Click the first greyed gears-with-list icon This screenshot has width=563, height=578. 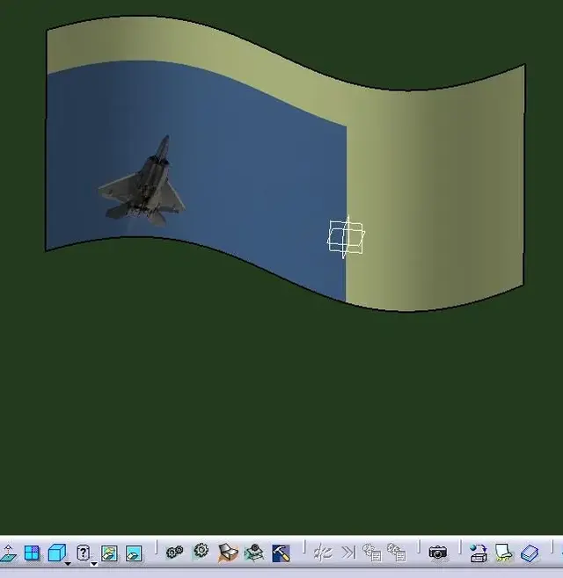372,553
